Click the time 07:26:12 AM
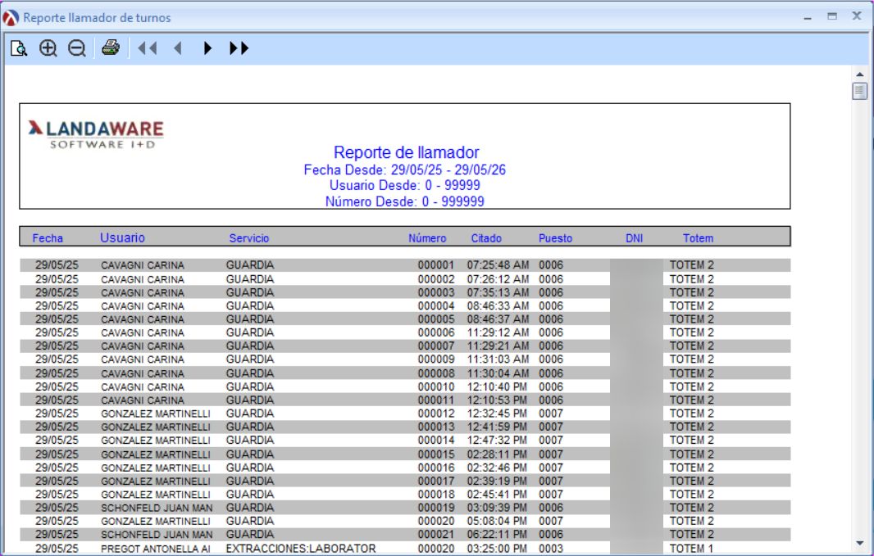This screenshot has height=556, width=874. [x=498, y=279]
